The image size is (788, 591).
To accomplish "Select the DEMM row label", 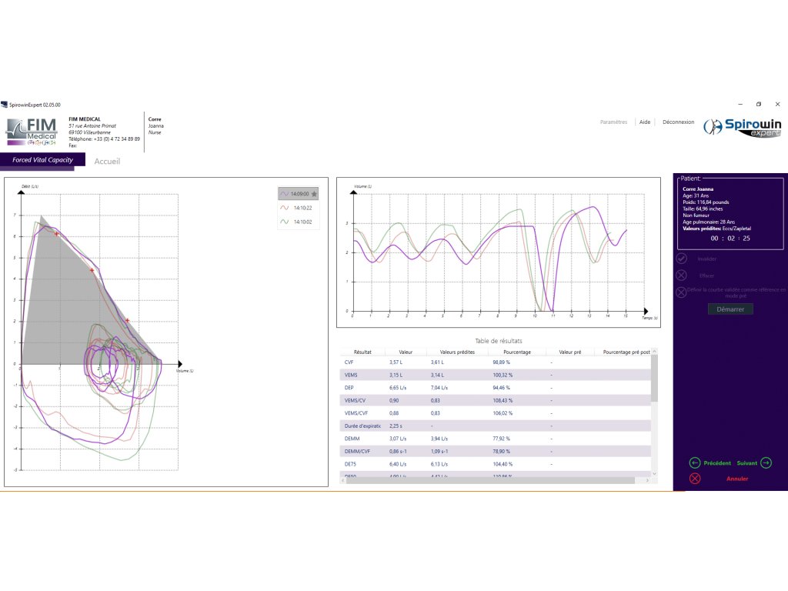I will click(352, 439).
